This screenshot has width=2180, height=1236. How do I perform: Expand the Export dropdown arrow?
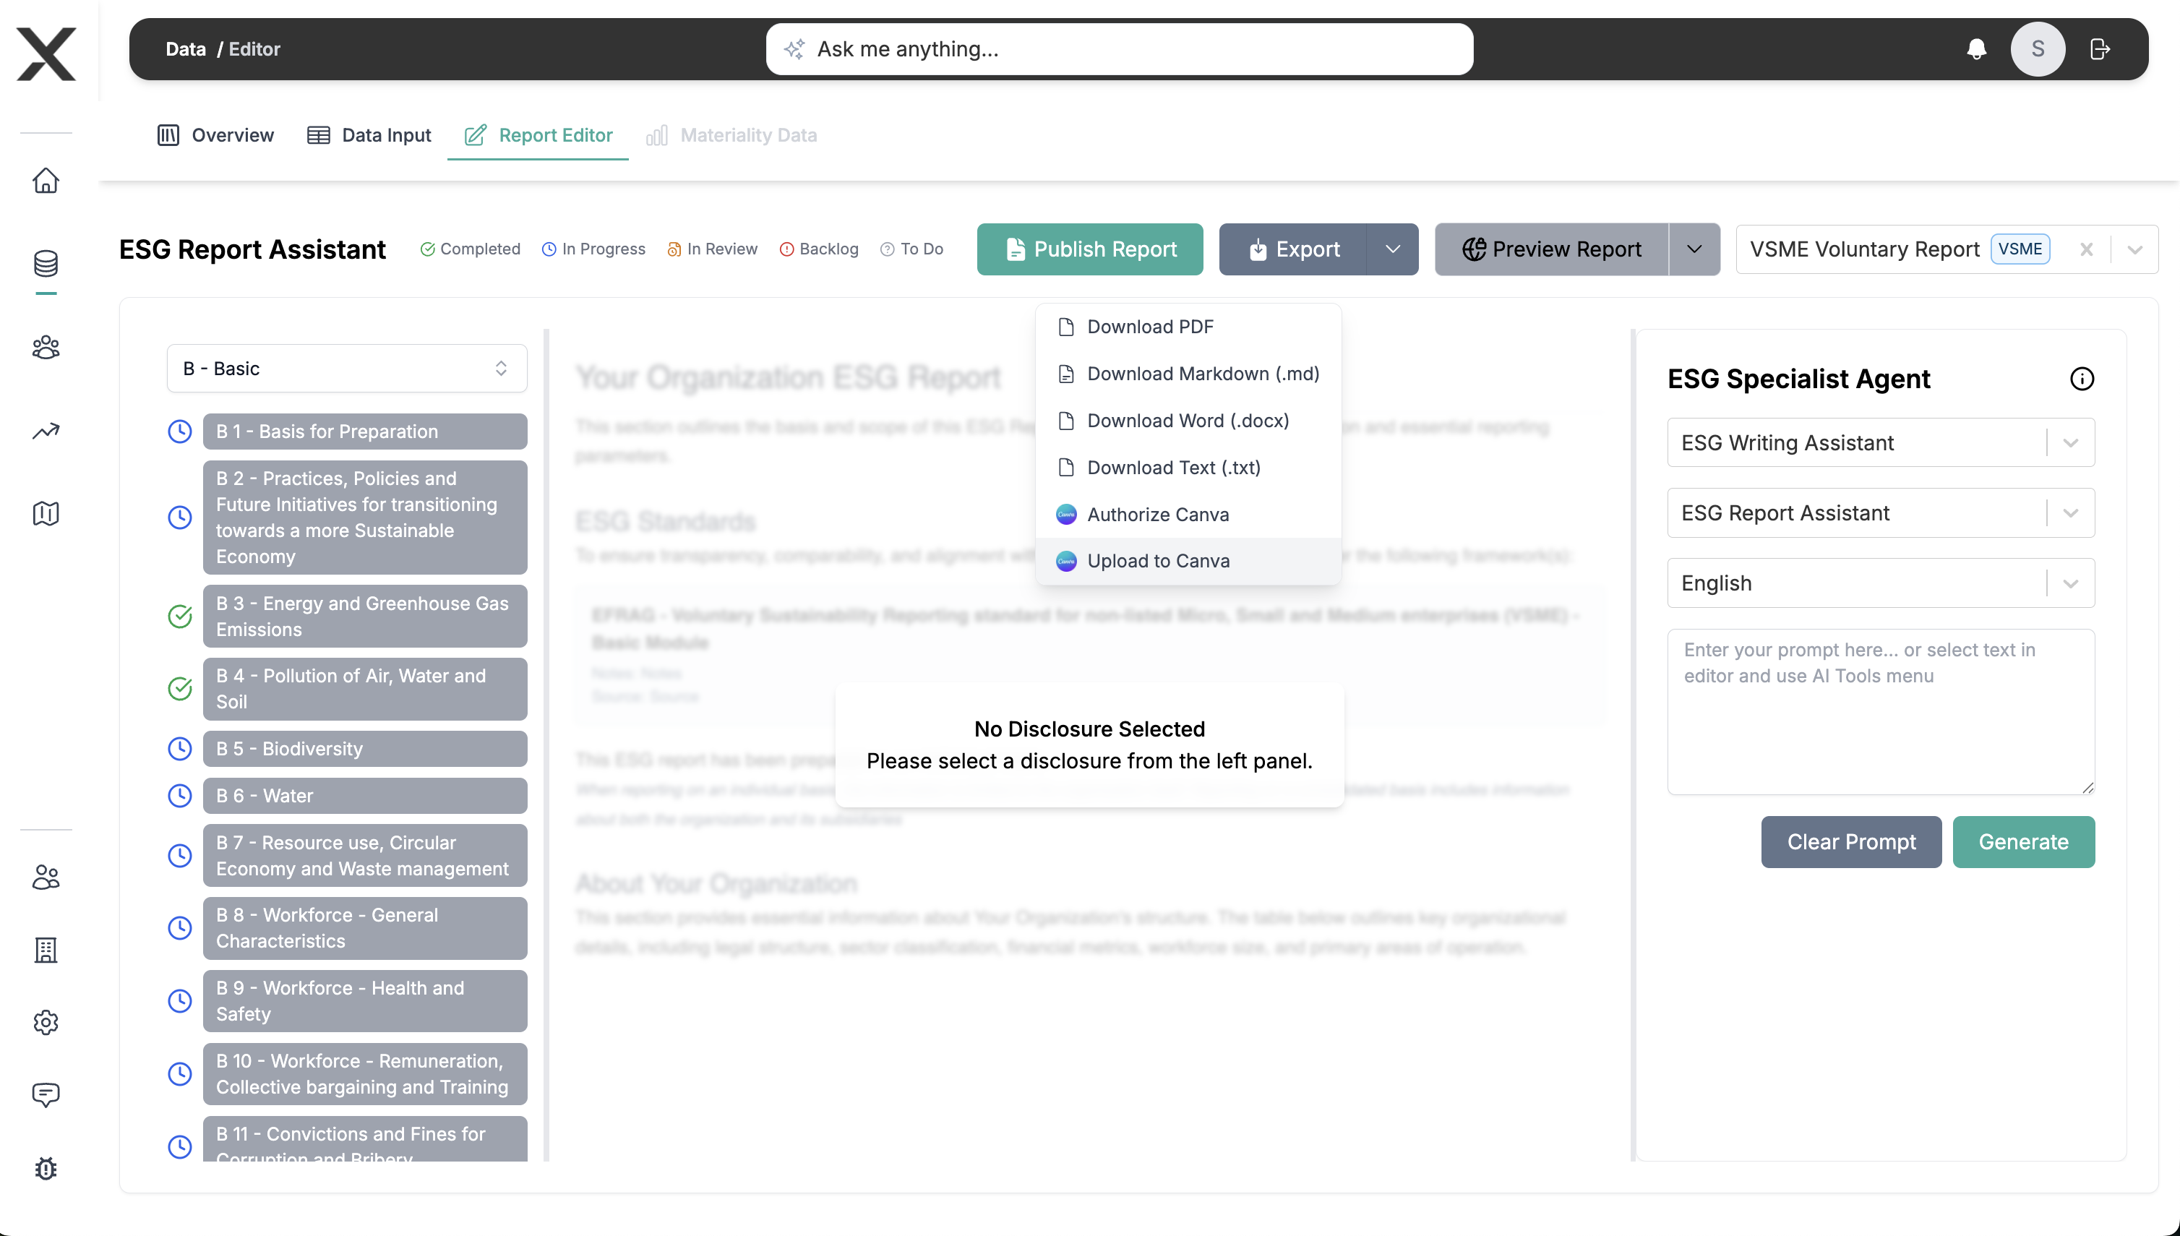(x=1392, y=249)
